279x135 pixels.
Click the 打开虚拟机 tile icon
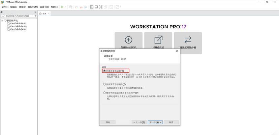tap(158, 40)
